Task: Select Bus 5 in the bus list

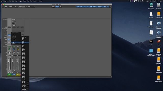Action: click(x=25, y=43)
